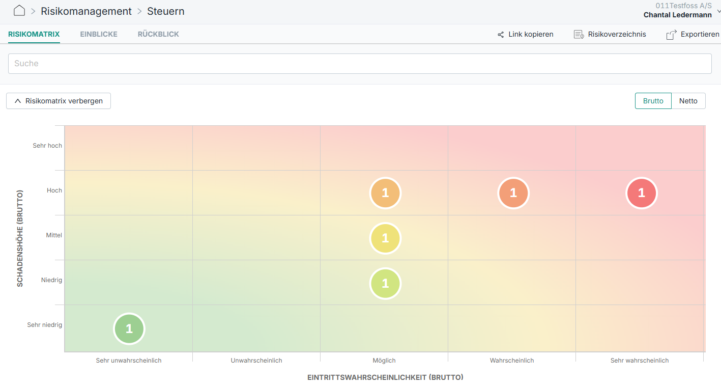721x385 pixels.
Task: Click the home icon in breadcrumb
Action: click(19, 11)
